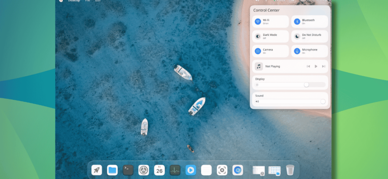Launch the blue media player app in dock
The image size is (388, 179).
(191, 170)
